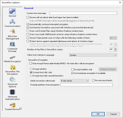Select the Media Encryption USB icon
Viewport: 123px width, 118px height.
12,58
